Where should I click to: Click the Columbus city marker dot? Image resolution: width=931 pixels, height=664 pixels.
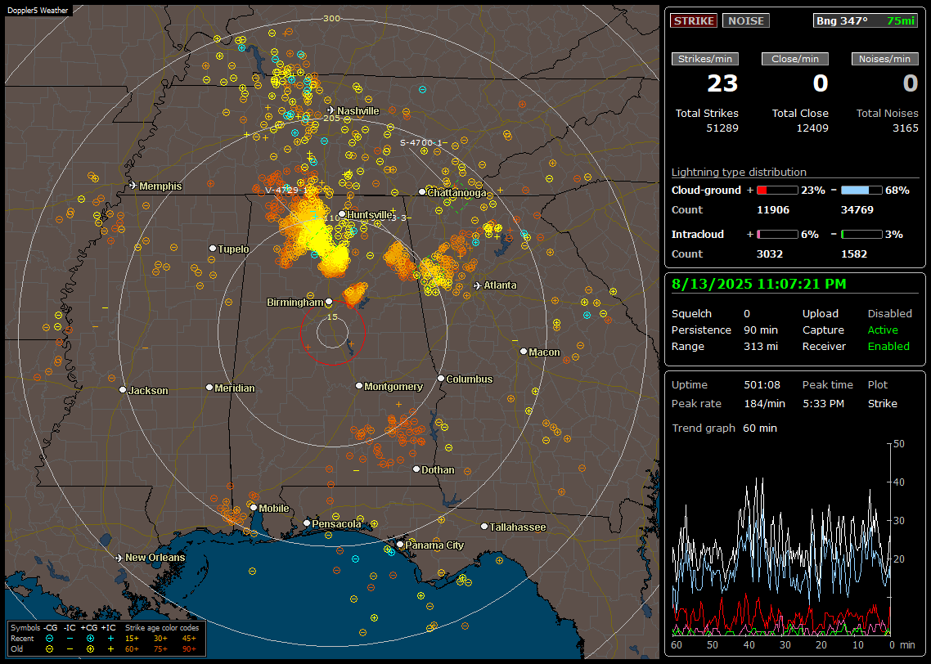(x=441, y=378)
